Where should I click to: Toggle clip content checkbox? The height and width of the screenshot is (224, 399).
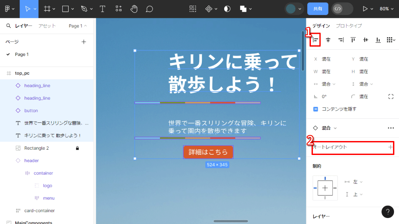316,109
